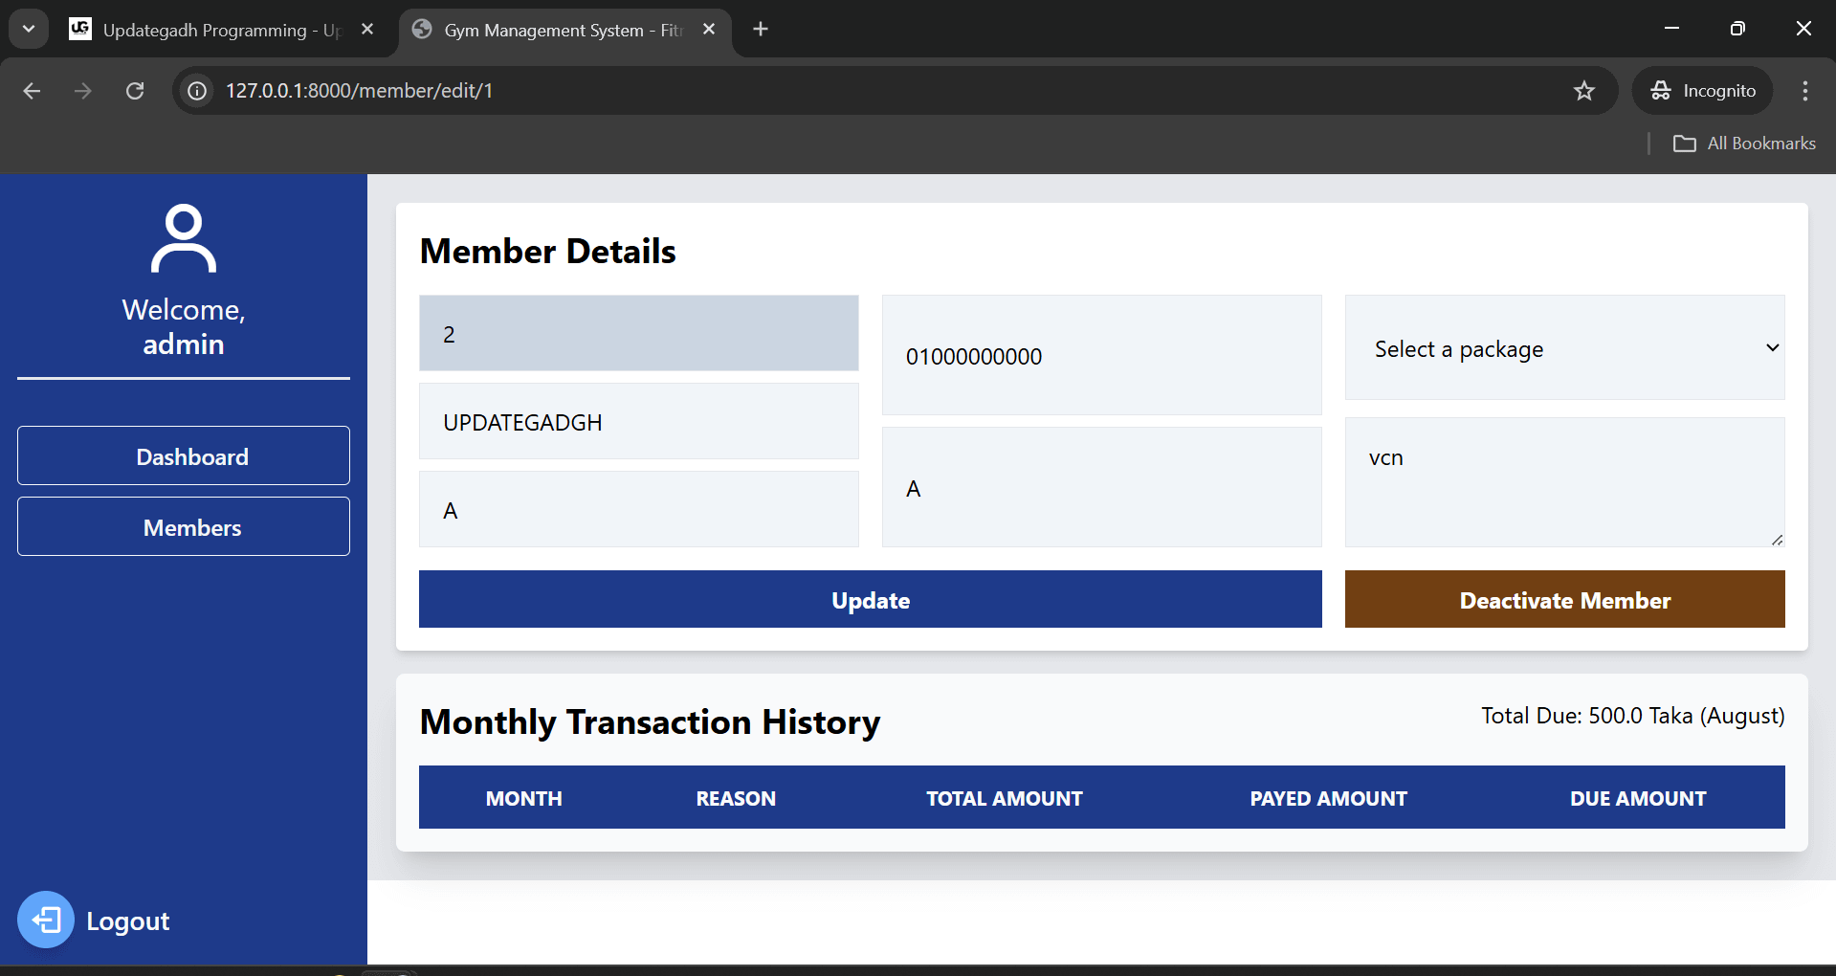This screenshot has width=1836, height=976.
Task: Open the Select a package dropdown
Action: coord(1563,347)
